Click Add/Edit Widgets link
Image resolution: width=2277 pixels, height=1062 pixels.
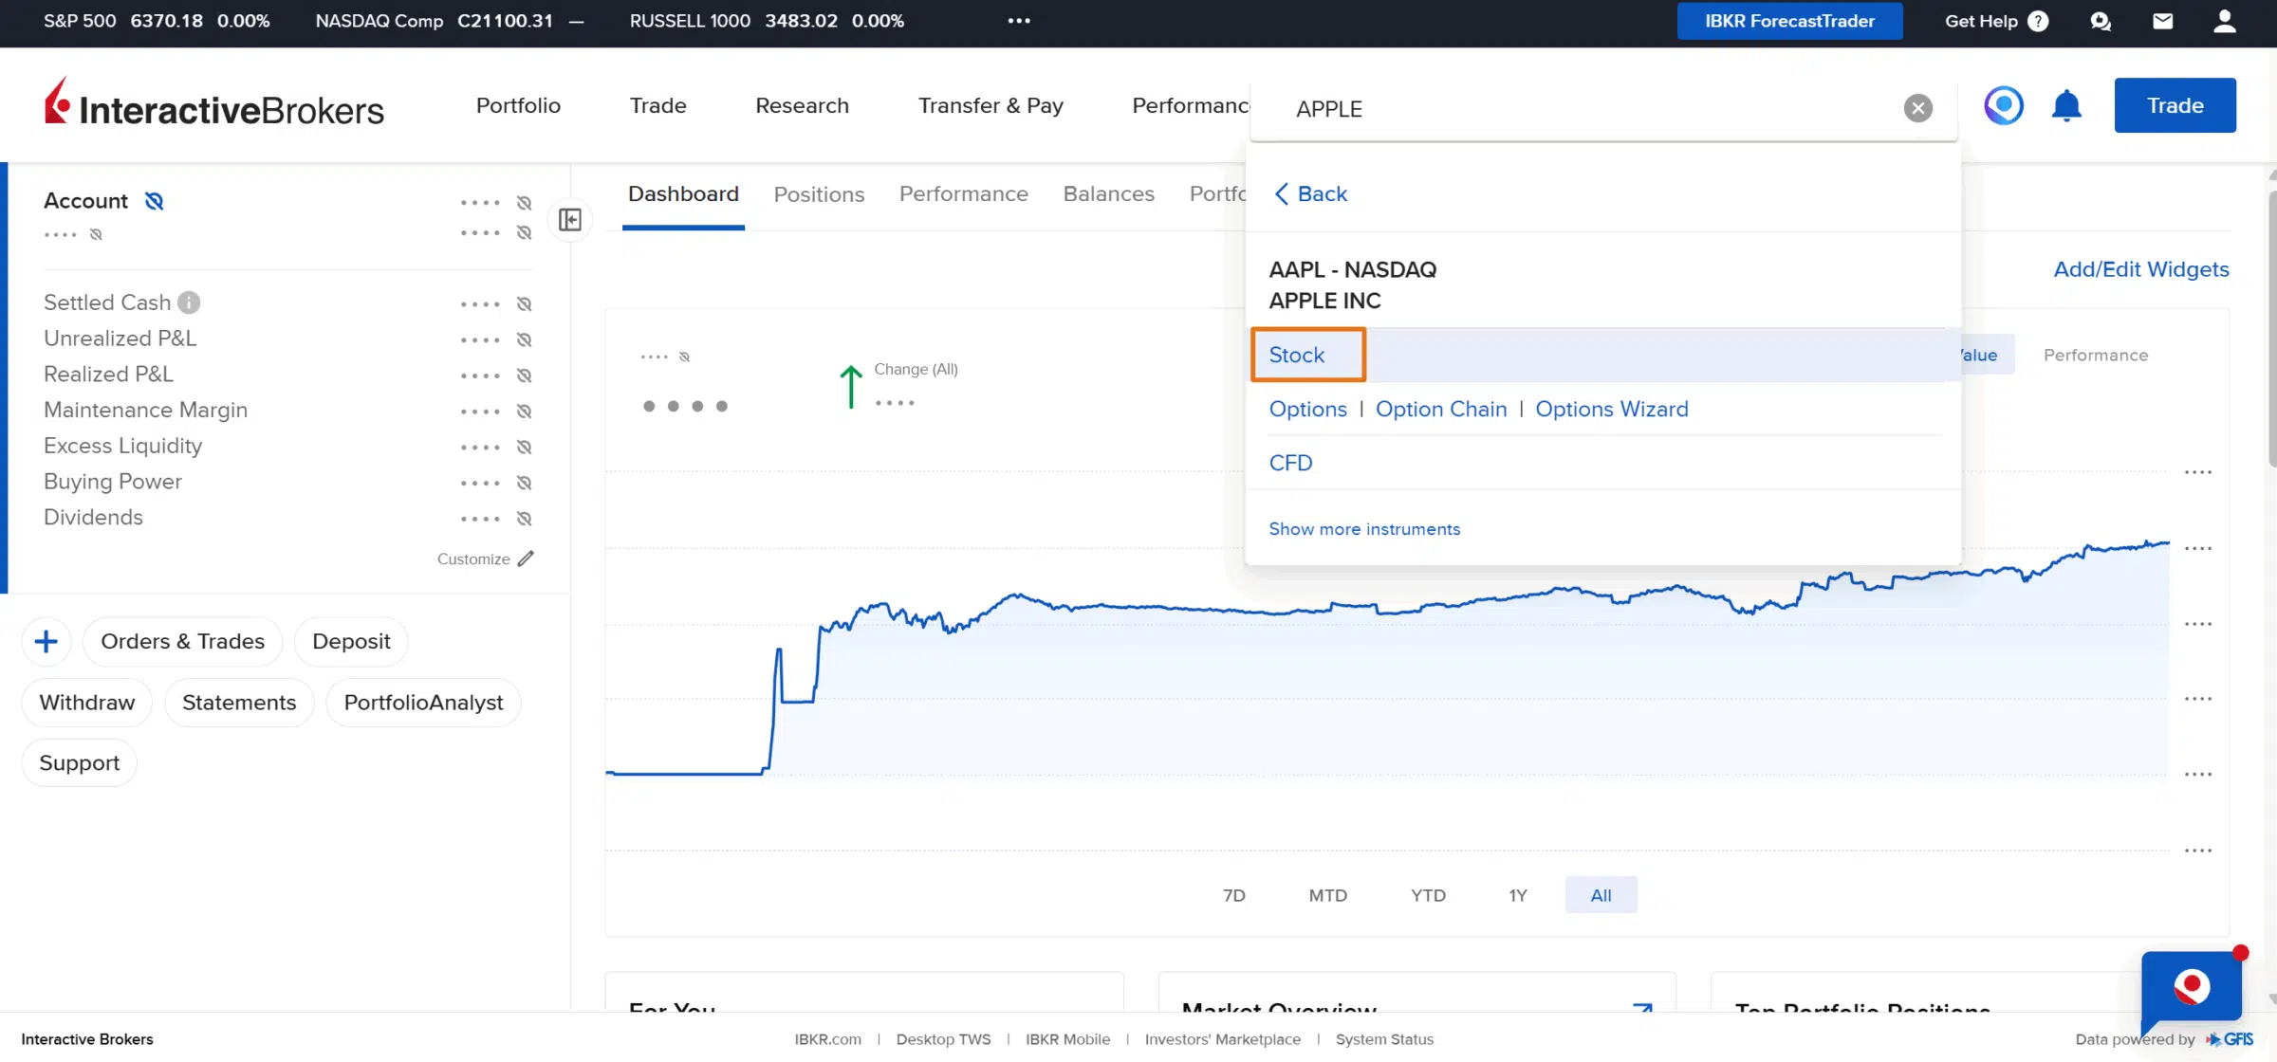point(2141,269)
